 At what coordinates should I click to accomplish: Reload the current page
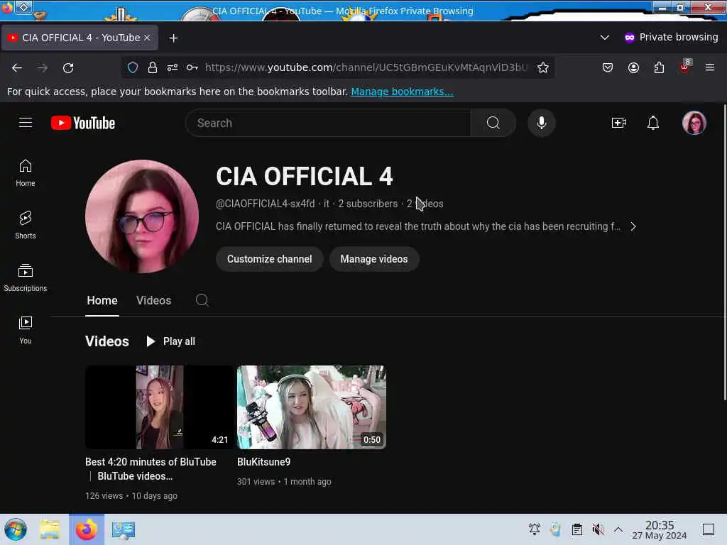coord(68,67)
